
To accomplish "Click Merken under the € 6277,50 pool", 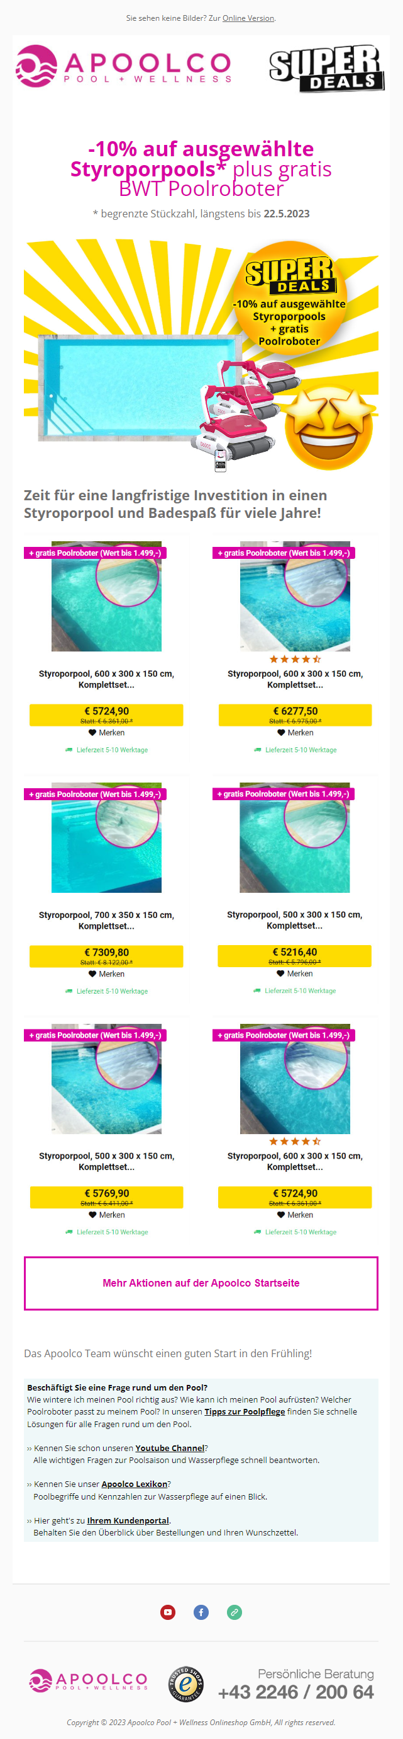I will tap(295, 732).
